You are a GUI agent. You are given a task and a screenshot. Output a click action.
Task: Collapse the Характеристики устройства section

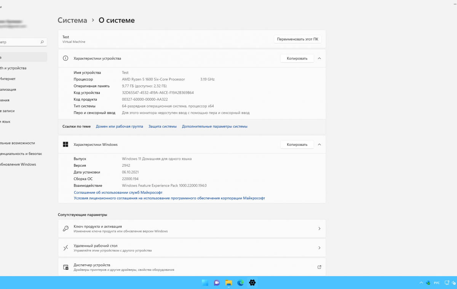tap(319, 58)
